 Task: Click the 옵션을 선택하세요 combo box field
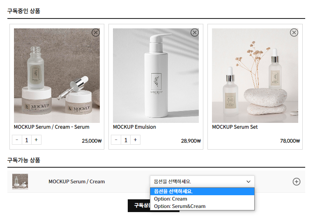pos(202,182)
